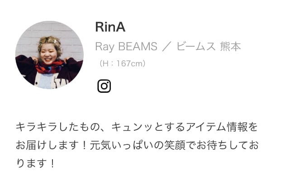
Task: Open RinA's Instagram icon link
Action: coord(104,86)
